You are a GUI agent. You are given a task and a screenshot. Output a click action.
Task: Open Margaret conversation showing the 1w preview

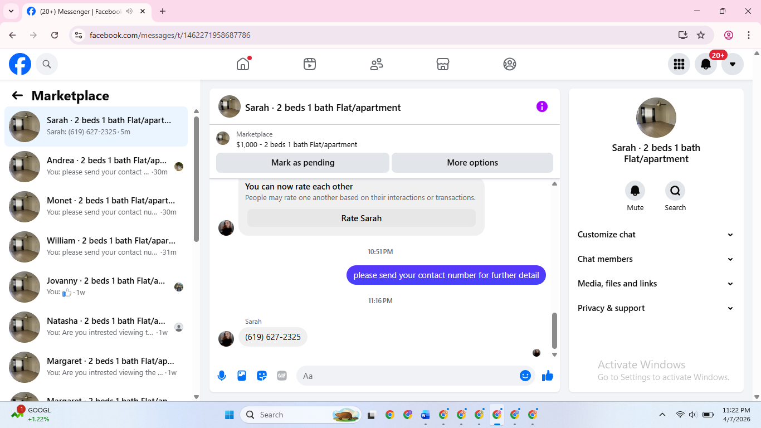(x=96, y=367)
